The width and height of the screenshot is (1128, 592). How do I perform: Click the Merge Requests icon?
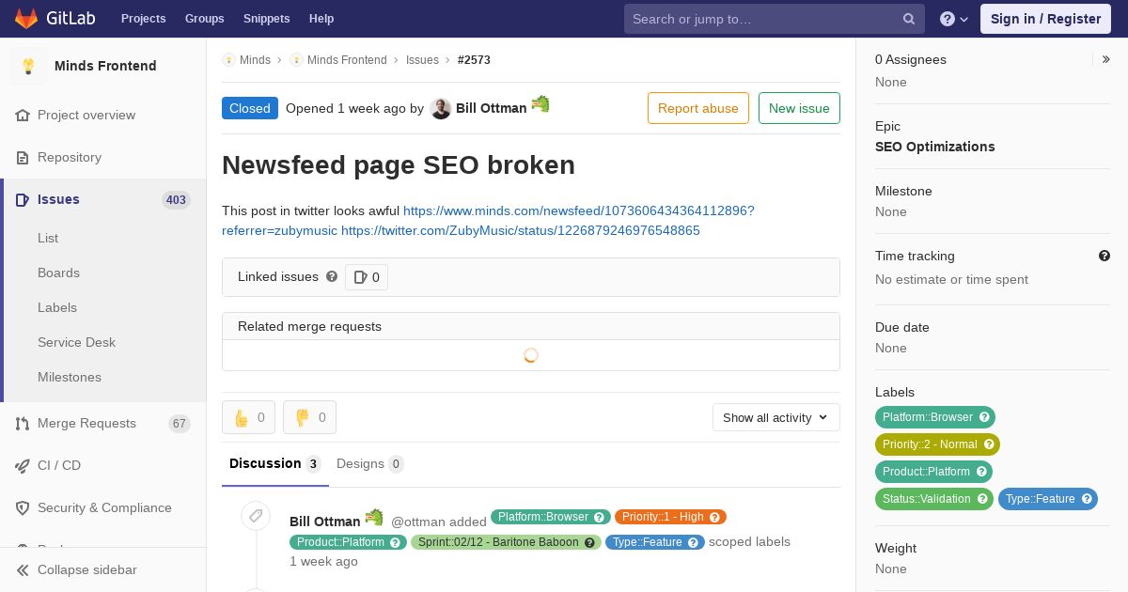click(x=23, y=424)
